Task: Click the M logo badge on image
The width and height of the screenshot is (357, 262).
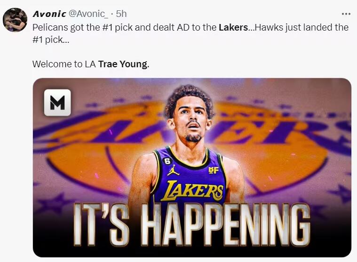Action: click(57, 102)
